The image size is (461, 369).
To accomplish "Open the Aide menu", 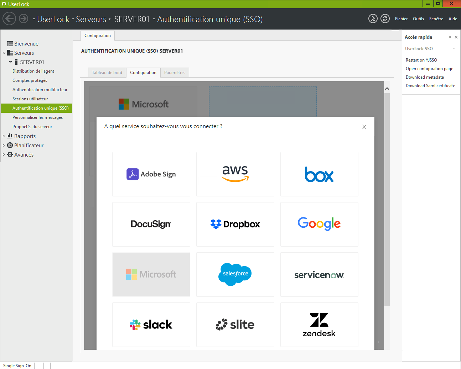I will (x=453, y=19).
